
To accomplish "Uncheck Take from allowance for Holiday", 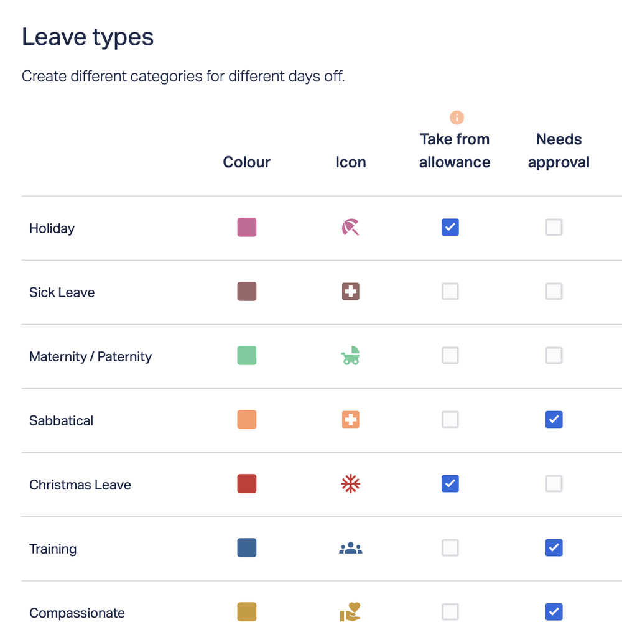I will [450, 228].
